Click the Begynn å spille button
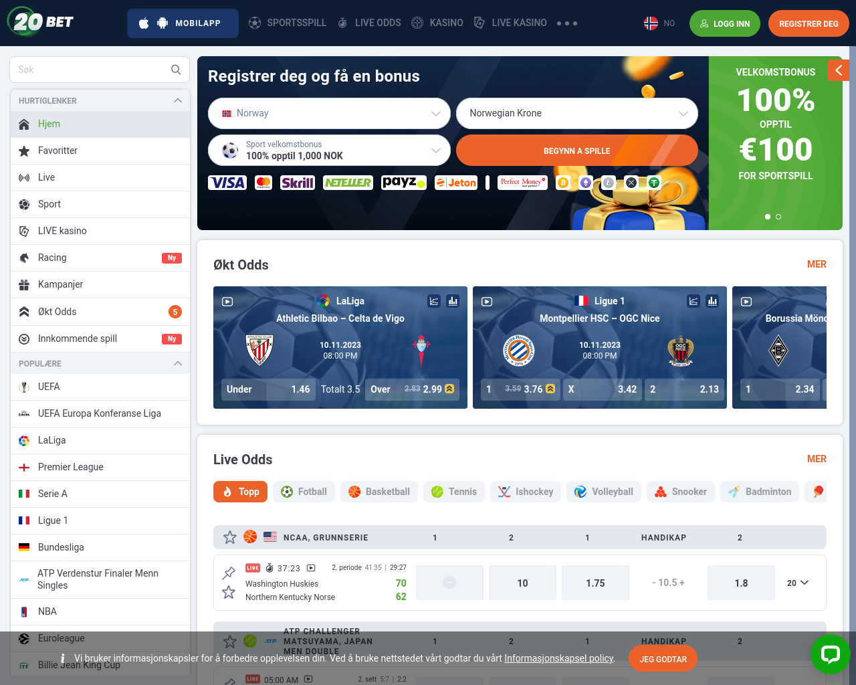Image resolution: width=856 pixels, height=685 pixels. pyautogui.click(x=576, y=151)
